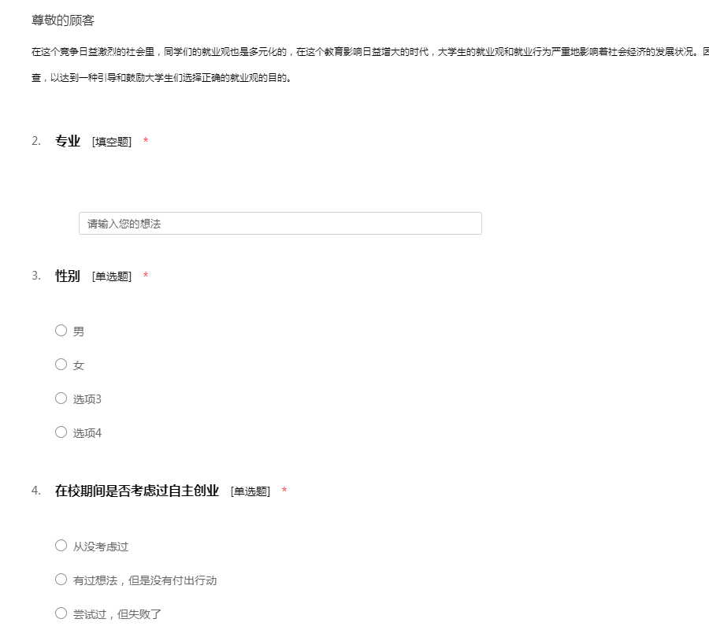Select the 女 radio button
The height and width of the screenshot is (630, 709).
coord(61,365)
